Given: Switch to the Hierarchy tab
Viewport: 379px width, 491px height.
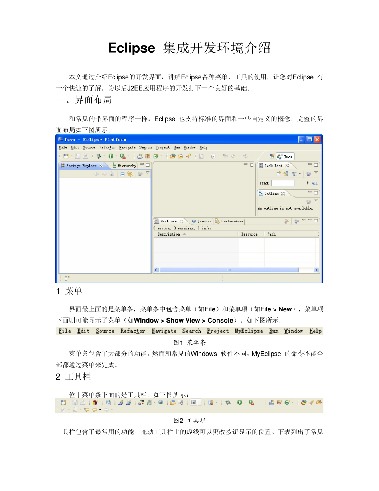Looking at the screenshot, I should (x=124, y=166).
